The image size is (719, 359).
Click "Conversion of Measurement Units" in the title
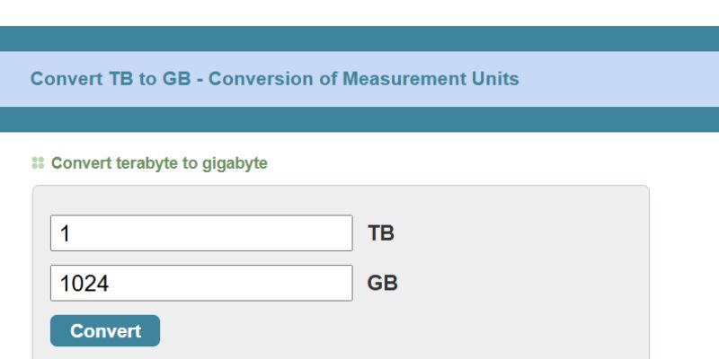coord(364,79)
